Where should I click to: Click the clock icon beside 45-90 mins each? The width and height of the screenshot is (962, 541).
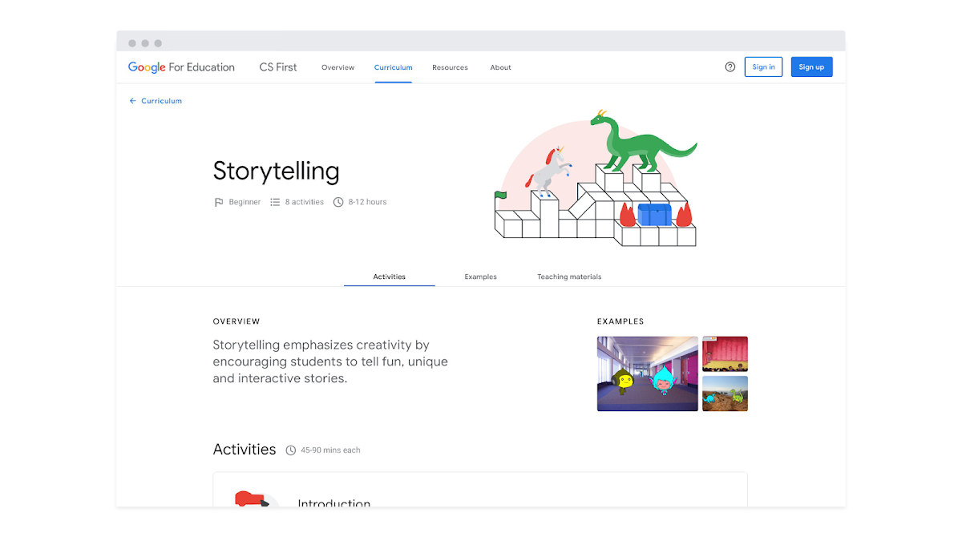291,450
